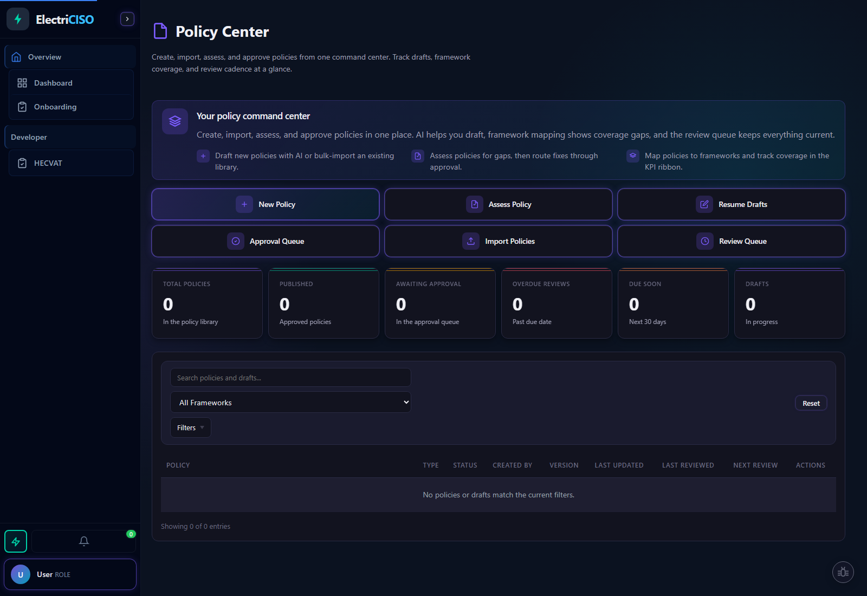Create a policy with New Policy

click(265, 204)
